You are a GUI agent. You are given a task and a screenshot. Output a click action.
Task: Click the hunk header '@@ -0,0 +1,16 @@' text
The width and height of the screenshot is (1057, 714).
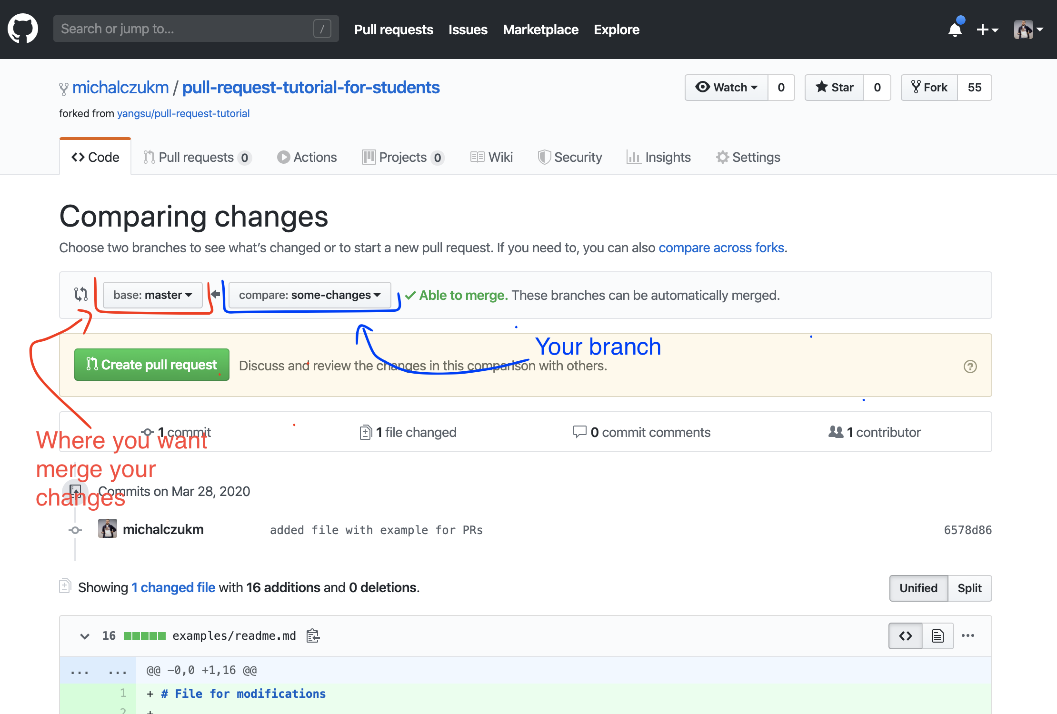coord(201,670)
